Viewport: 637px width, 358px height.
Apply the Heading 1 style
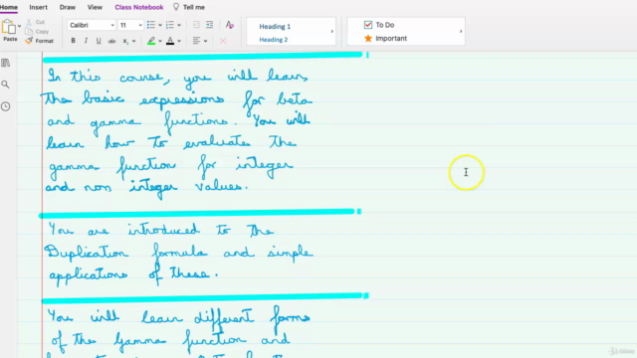(275, 27)
